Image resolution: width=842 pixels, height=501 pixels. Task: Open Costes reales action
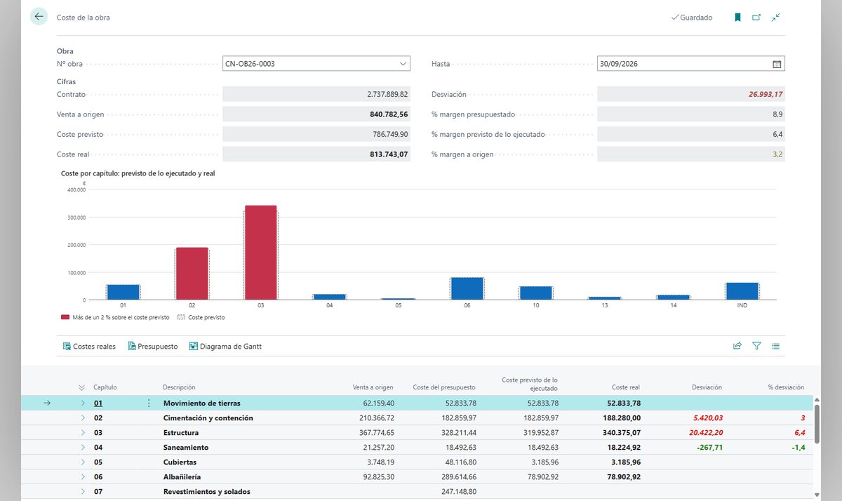point(89,346)
